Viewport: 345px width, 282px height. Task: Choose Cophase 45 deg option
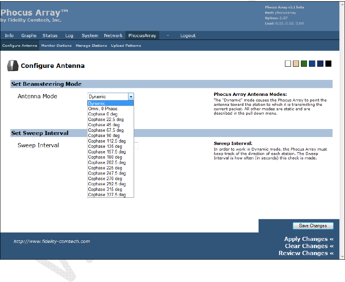[x=110, y=125]
